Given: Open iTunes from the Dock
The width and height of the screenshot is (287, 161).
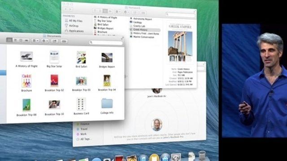Looking at the screenshot, I should pyautogui.click(x=143, y=158).
